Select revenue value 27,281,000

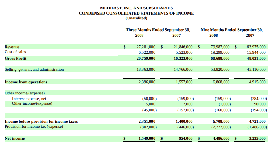(x=146, y=47)
